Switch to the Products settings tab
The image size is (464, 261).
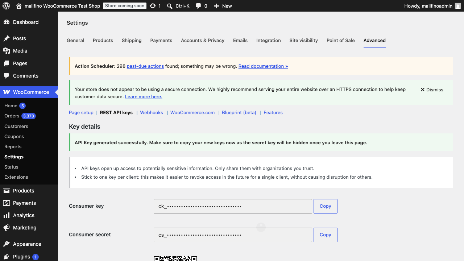click(103, 40)
